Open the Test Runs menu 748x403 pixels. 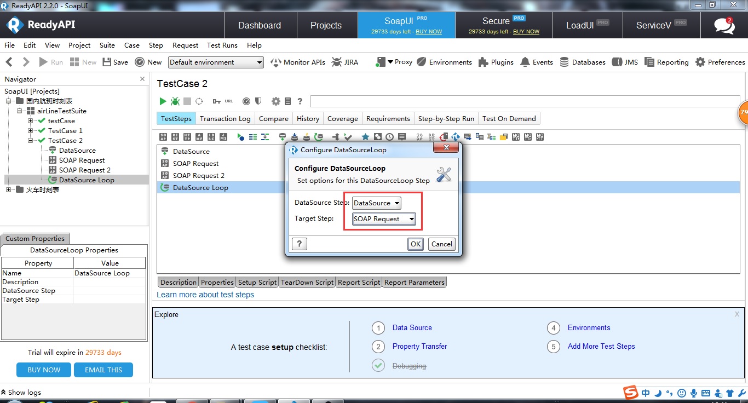tap(222, 45)
